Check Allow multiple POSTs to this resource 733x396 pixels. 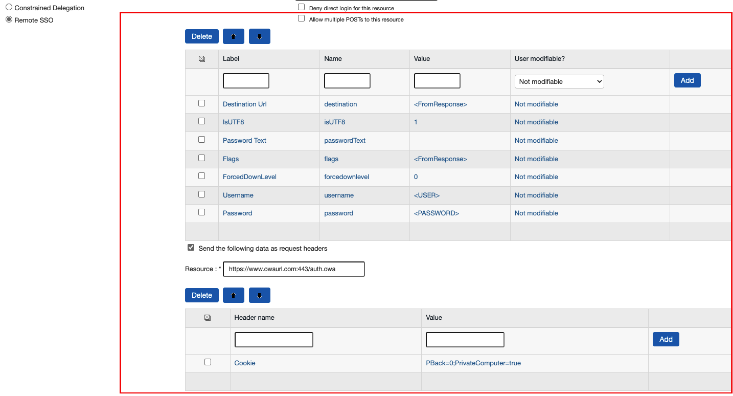pyautogui.click(x=301, y=18)
